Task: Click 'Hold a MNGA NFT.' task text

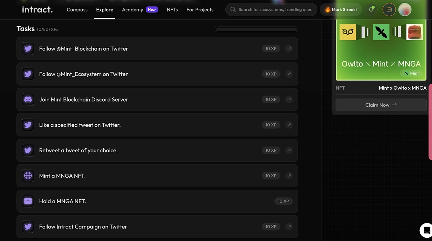Action: pyautogui.click(x=63, y=201)
